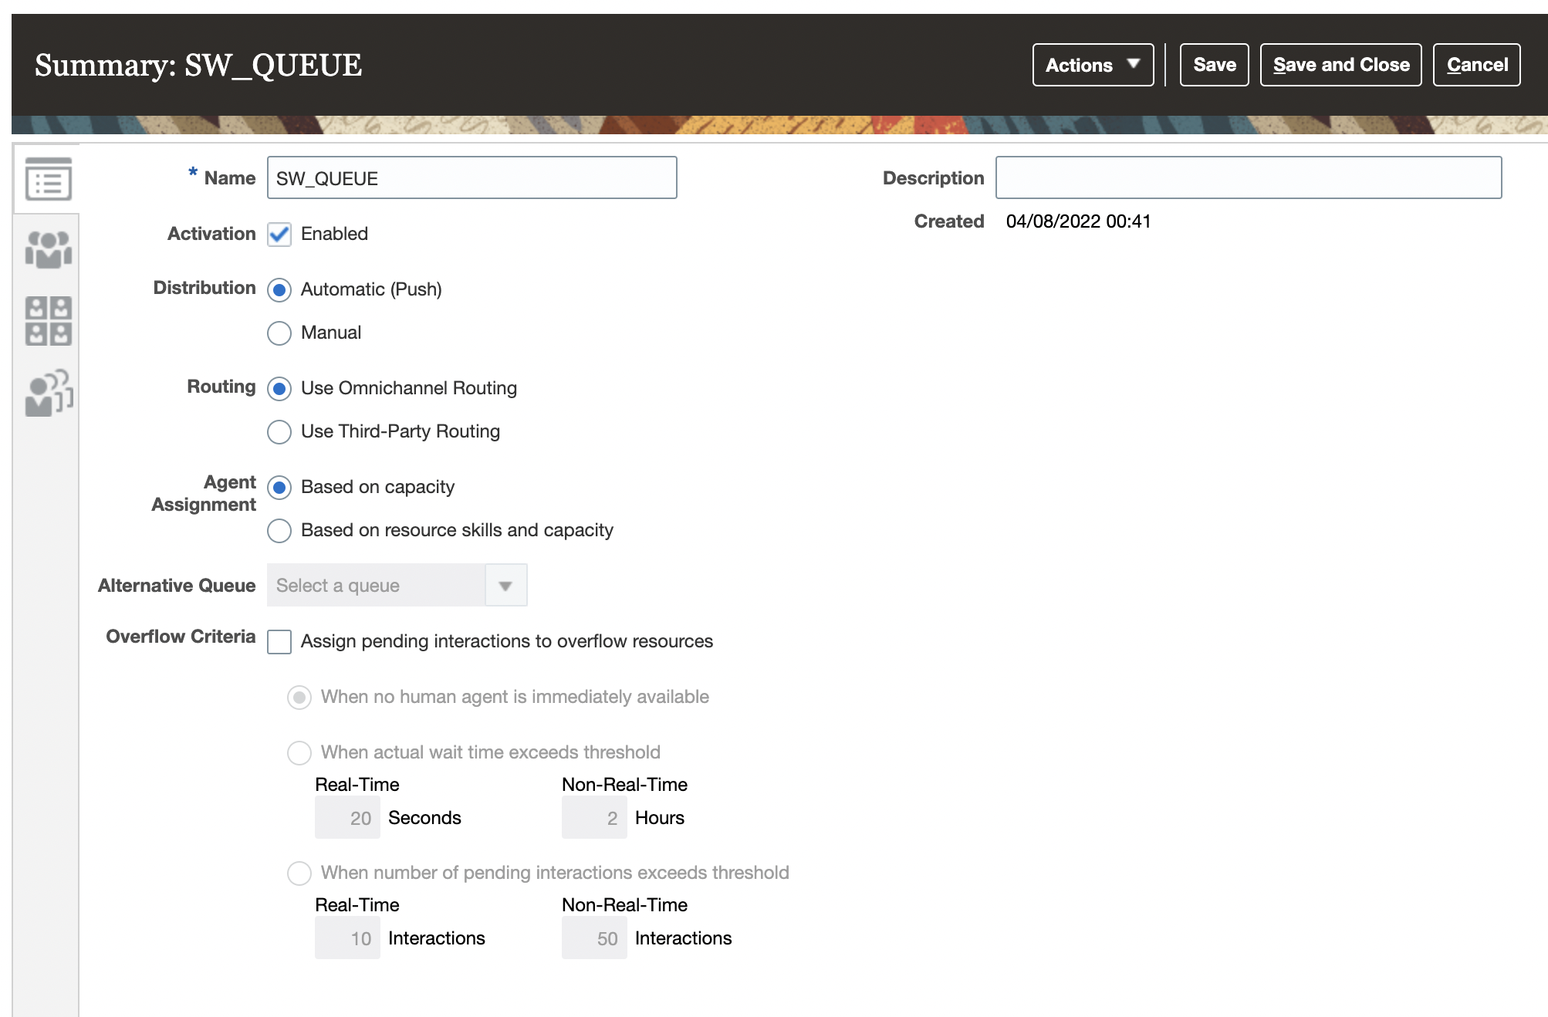Click Save and Close
1548x1017 pixels.
pyautogui.click(x=1340, y=65)
